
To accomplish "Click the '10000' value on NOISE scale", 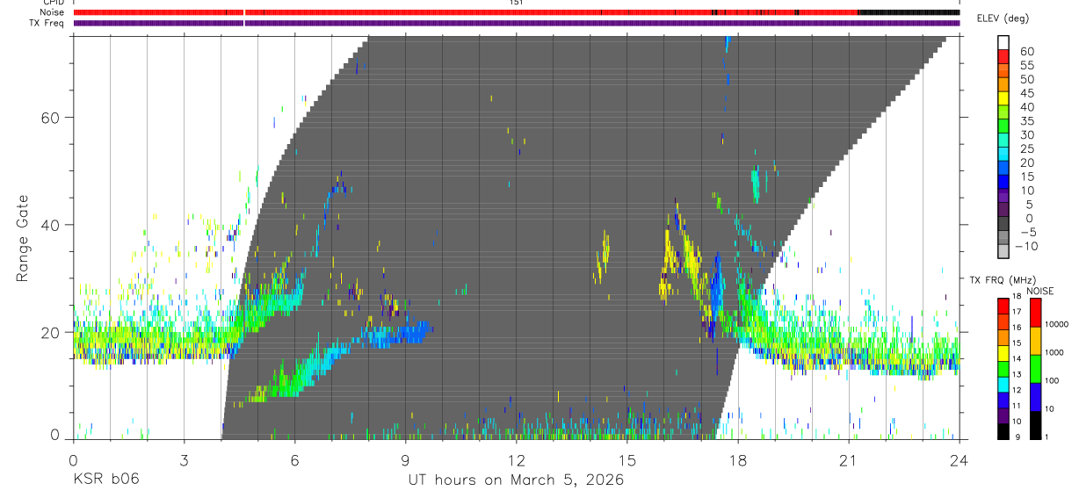I will click(x=1059, y=324).
